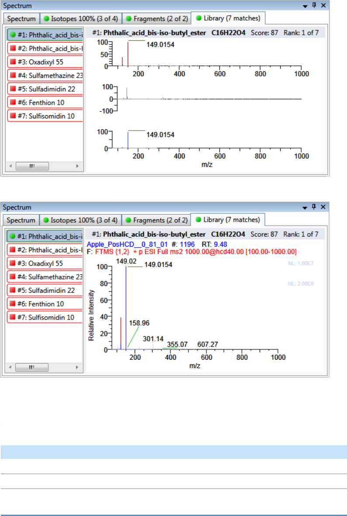Click NL: 1.60E7 intensity label
The image size is (347, 516).
pyautogui.click(x=301, y=263)
